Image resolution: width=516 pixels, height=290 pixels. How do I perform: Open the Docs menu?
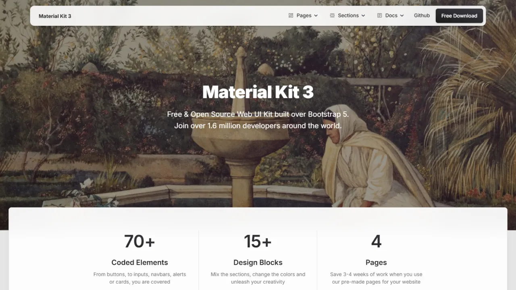(x=391, y=16)
